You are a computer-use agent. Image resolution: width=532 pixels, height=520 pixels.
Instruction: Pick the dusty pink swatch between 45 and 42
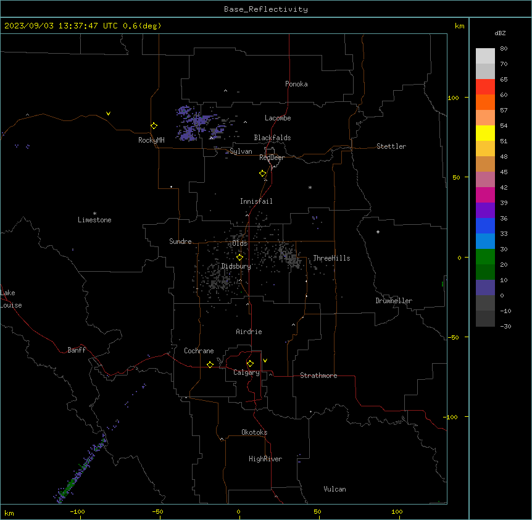pos(485,179)
